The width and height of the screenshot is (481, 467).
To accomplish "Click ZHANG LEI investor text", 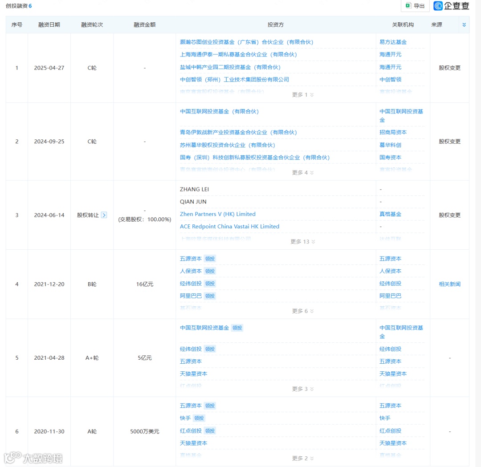I will click(x=194, y=189).
